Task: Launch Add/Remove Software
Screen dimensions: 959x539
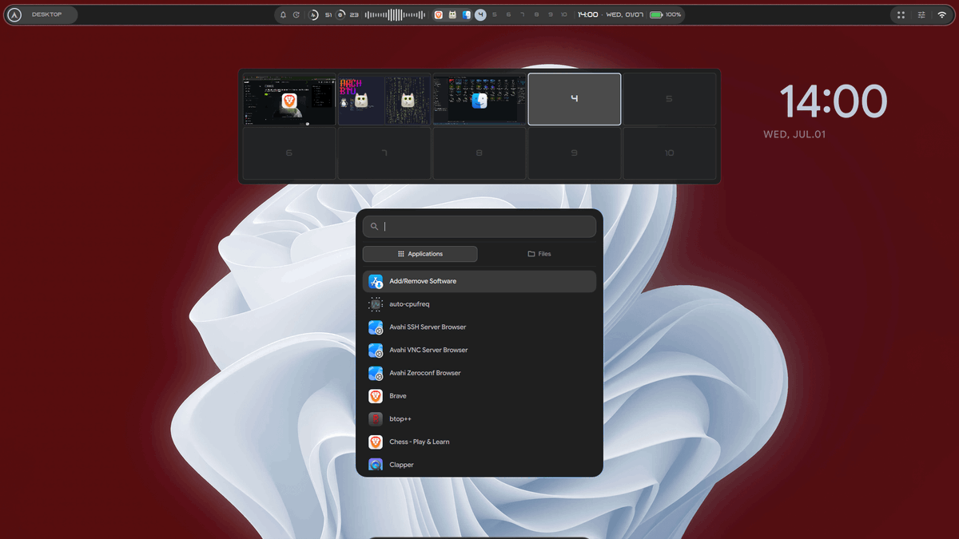Action: (479, 281)
